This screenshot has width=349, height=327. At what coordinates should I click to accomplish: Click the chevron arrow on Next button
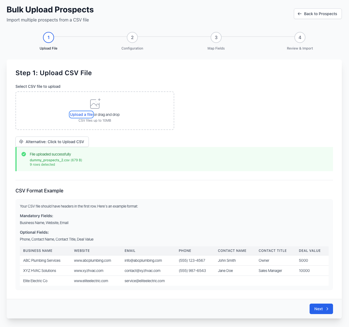[x=327, y=309]
